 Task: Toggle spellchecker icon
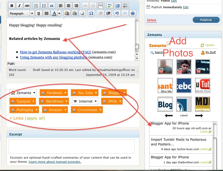110,6
